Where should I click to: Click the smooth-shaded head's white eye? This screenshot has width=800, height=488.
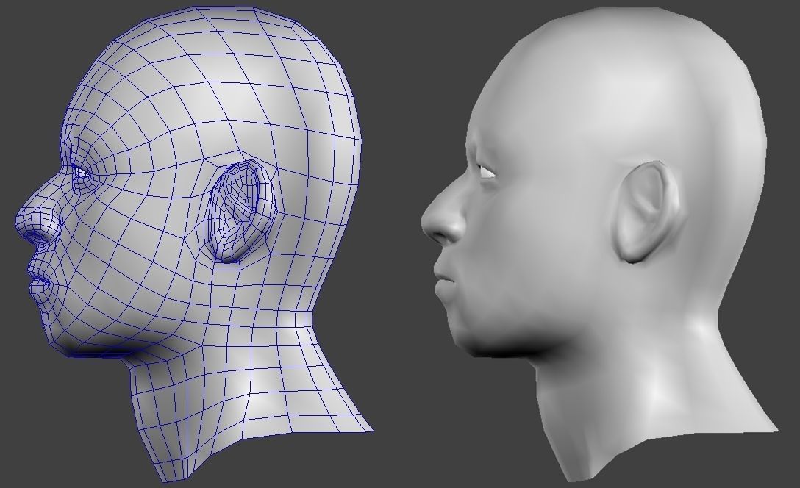(x=487, y=172)
